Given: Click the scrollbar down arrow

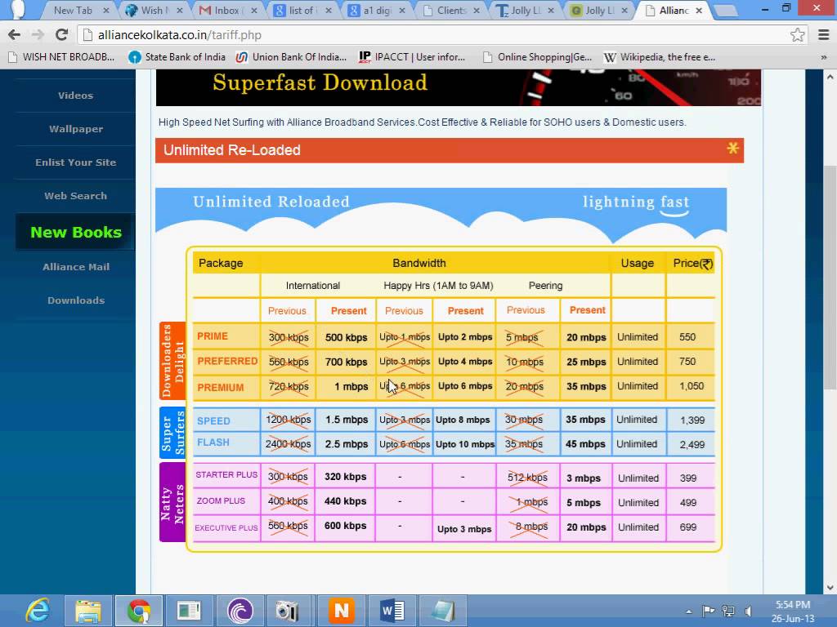Looking at the screenshot, I should pos(830,588).
